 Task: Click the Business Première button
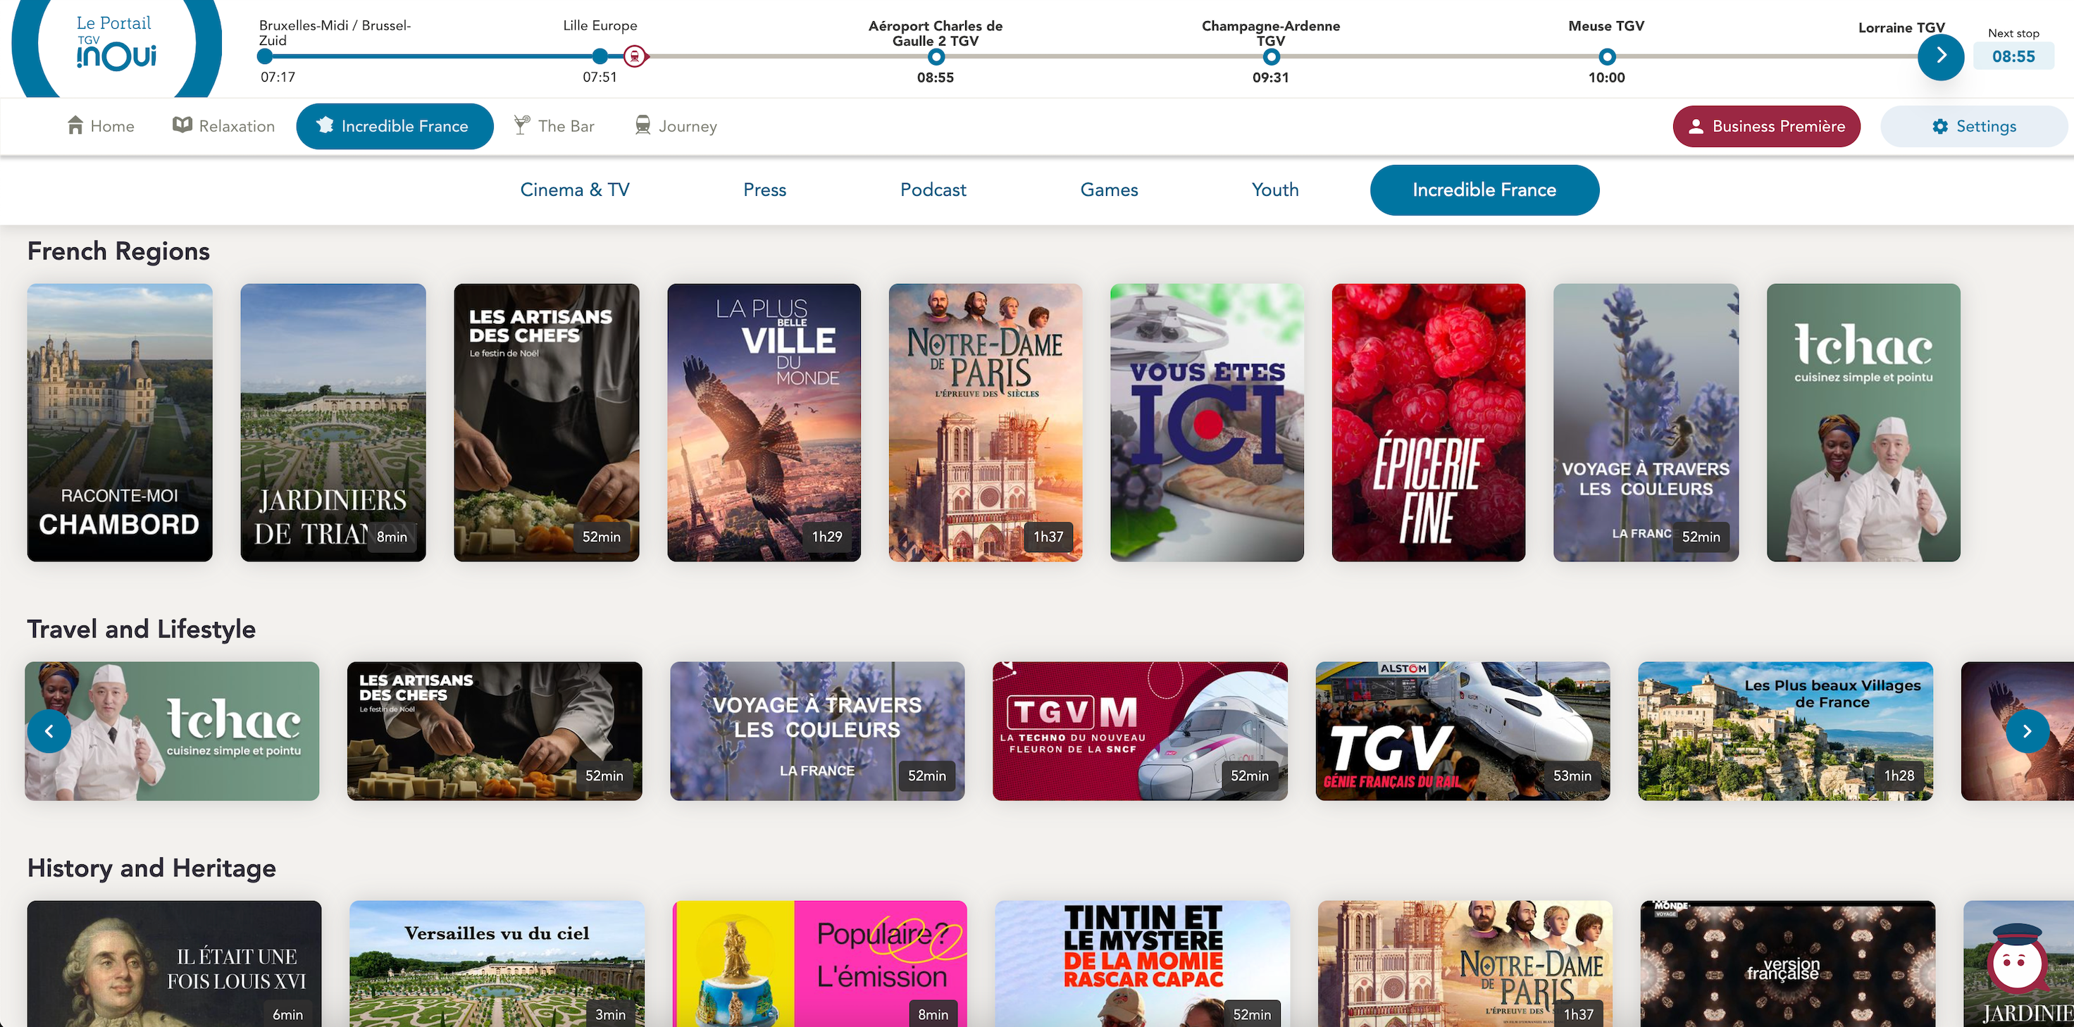tap(1766, 126)
